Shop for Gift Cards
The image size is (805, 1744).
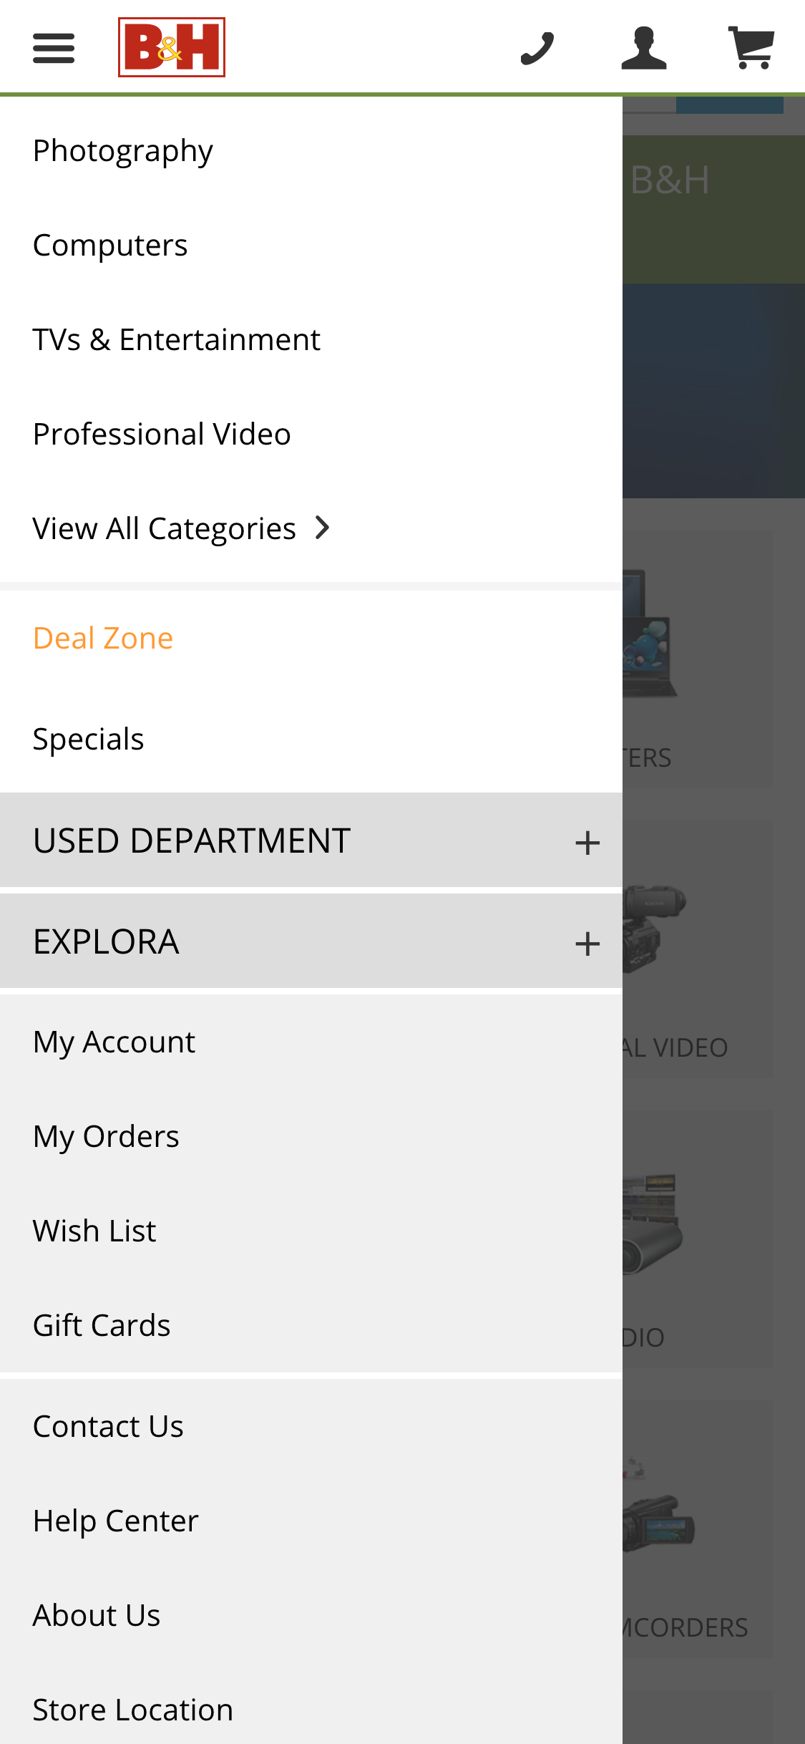(101, 1325)
